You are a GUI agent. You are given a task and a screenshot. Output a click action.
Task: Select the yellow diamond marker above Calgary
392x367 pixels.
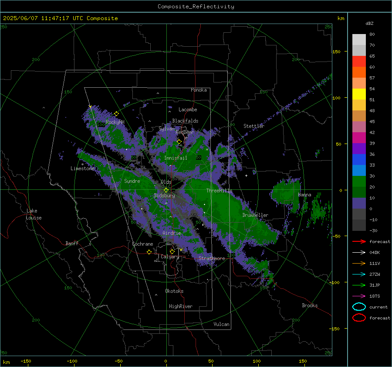[172, 251]
